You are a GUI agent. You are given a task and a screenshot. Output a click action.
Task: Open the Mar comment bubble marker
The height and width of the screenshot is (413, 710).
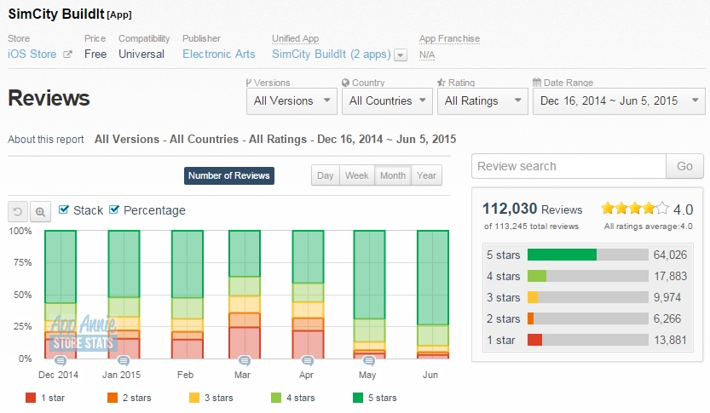245,360
